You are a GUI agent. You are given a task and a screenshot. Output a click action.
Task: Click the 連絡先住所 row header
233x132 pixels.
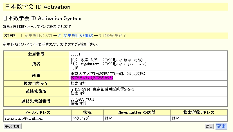tap(36, 91)
